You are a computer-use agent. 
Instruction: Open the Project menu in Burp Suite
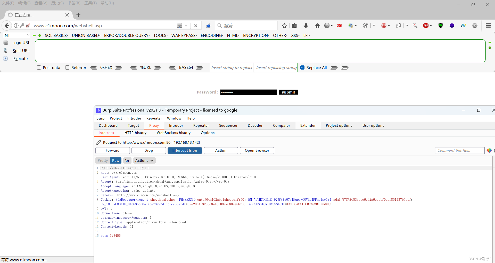tap(116, 118)
